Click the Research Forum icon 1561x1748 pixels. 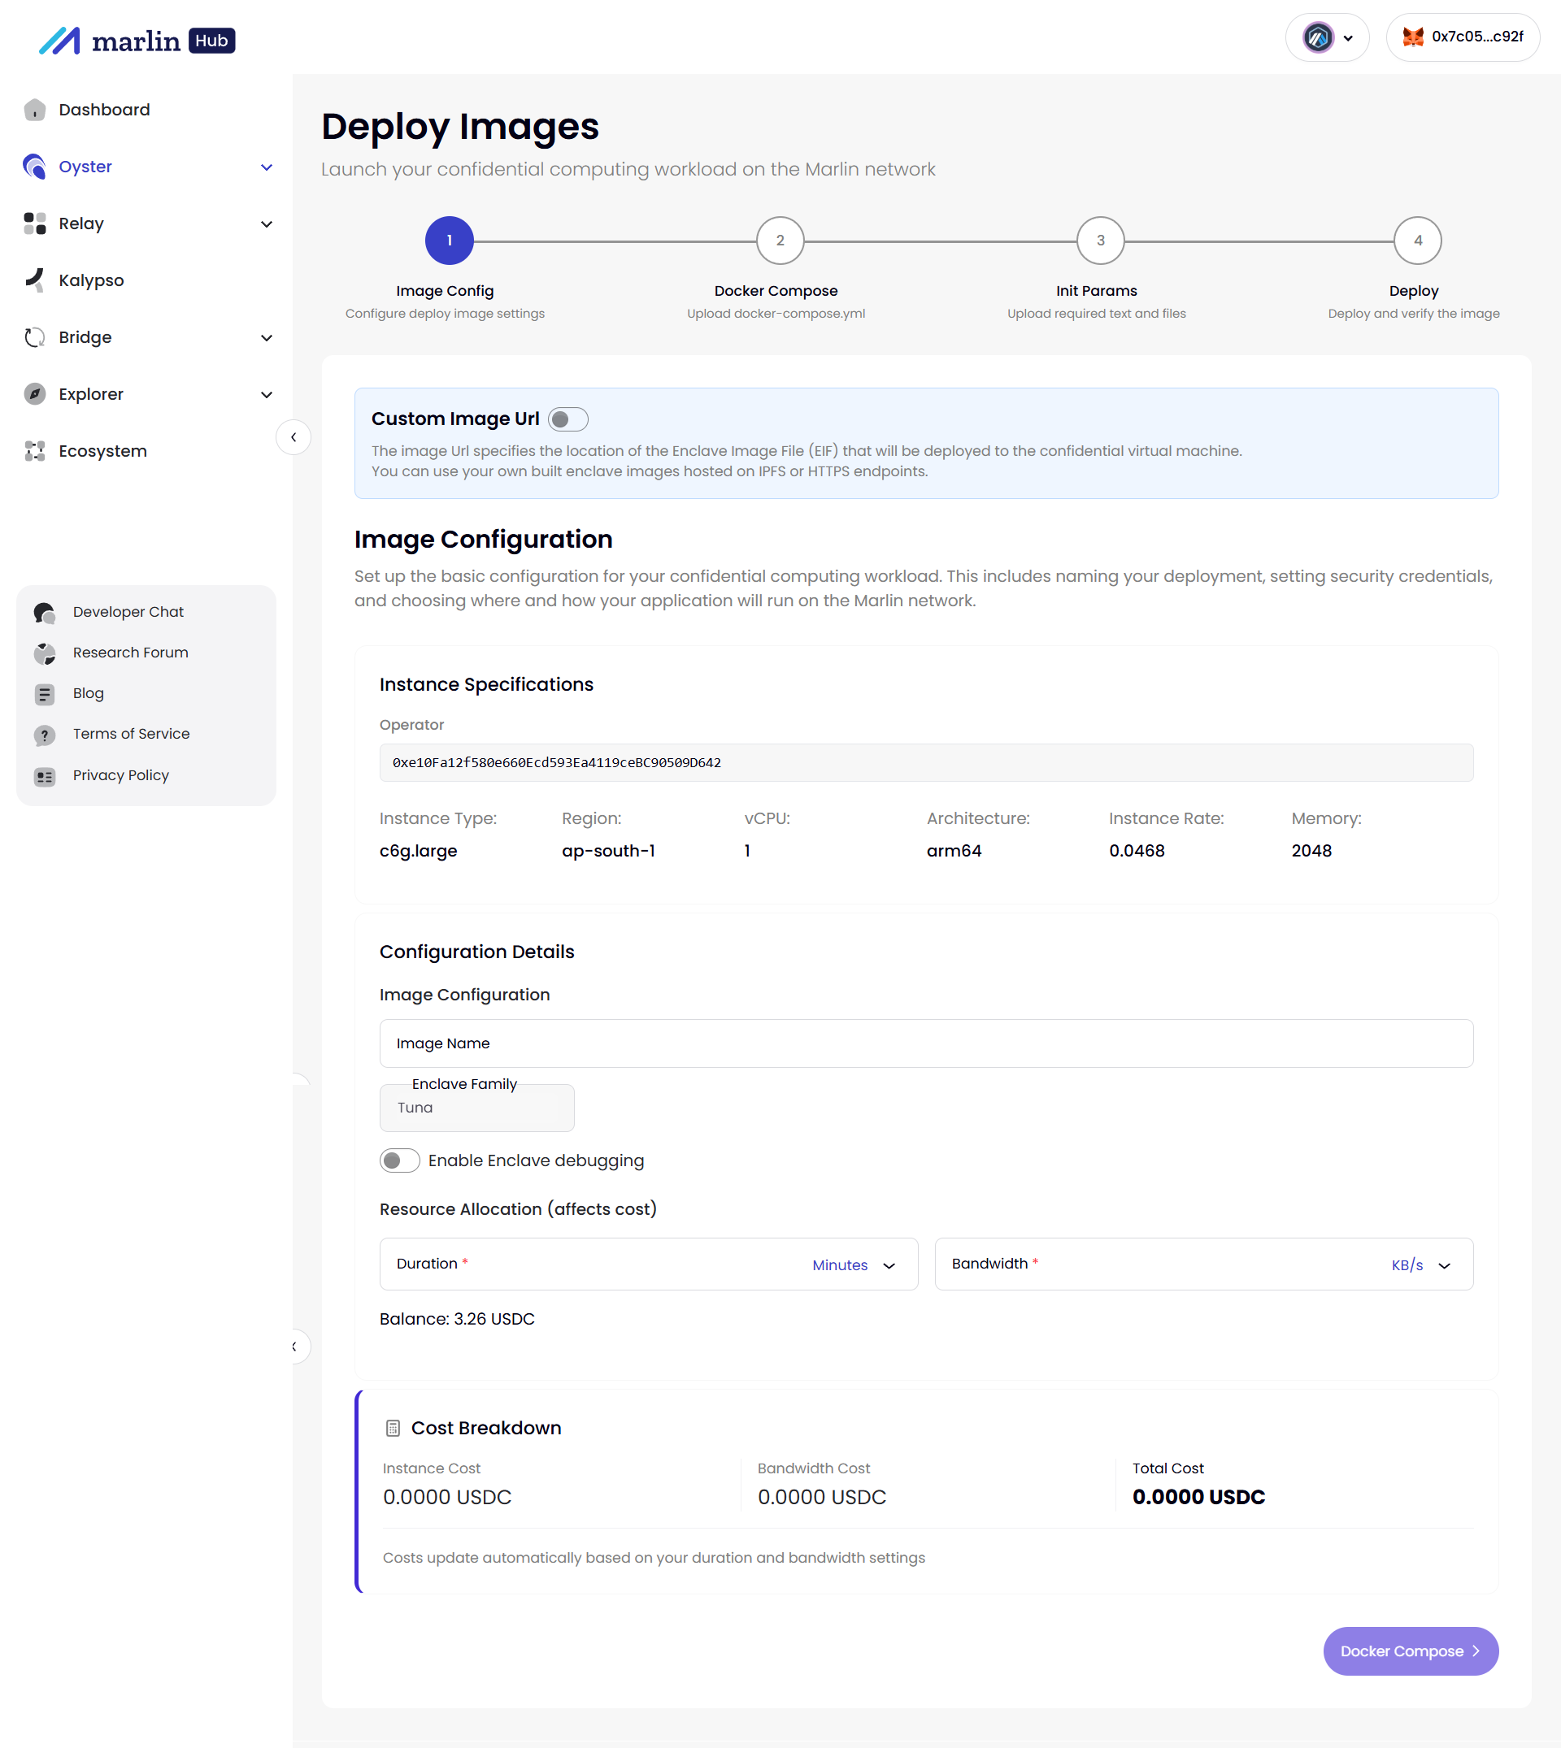45,653
